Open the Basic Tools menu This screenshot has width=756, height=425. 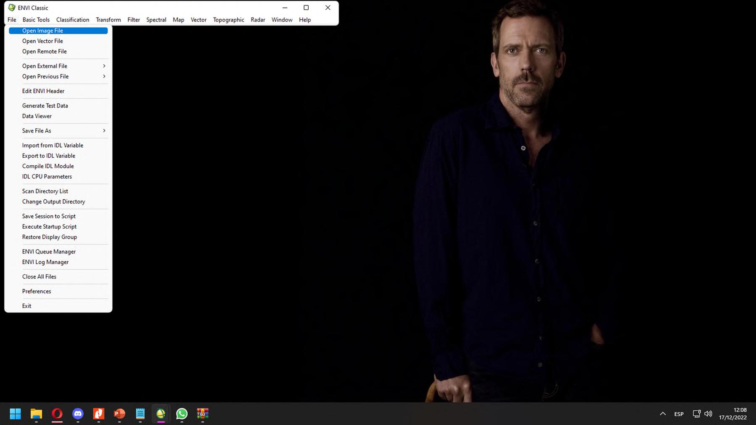pyautogui.click(x=36, y=20)
